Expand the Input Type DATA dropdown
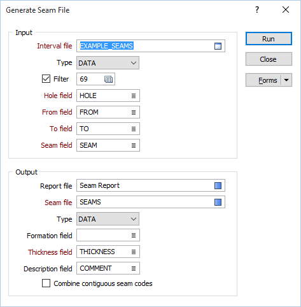 click(x=108, y=63)
